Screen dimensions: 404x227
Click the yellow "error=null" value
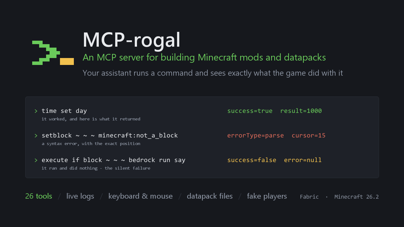pos(303,160)
